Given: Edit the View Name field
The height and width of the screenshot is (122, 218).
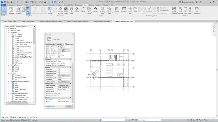Looking at the screenshot, I should tap(64, 87).
